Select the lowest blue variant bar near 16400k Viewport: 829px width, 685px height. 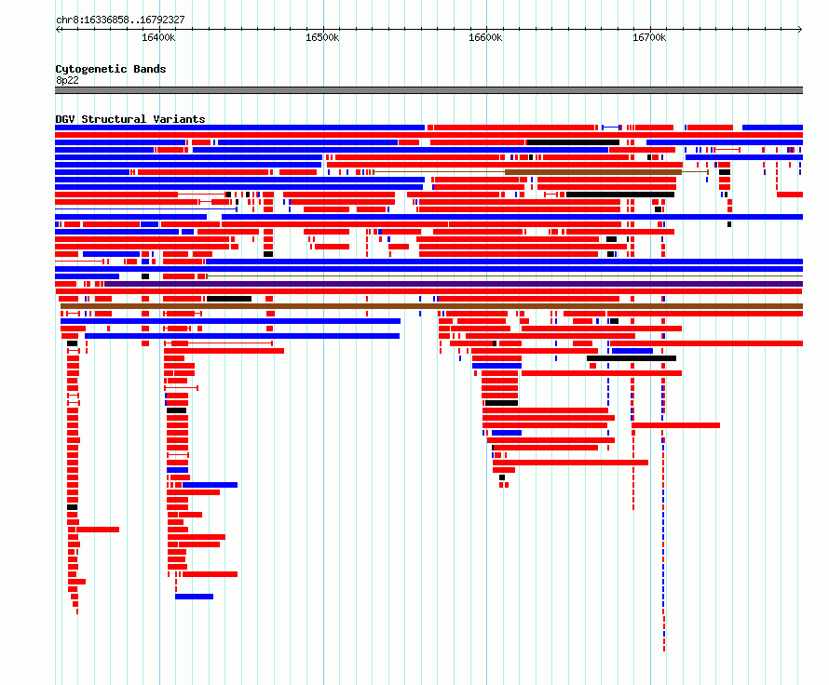194,597
